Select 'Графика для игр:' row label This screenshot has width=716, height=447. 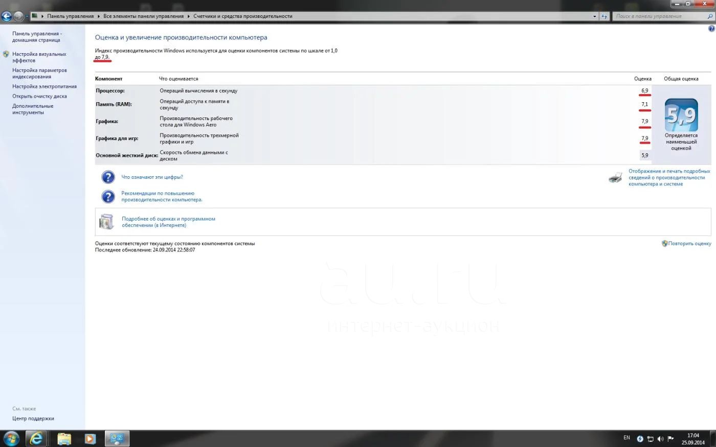point(117,138)
